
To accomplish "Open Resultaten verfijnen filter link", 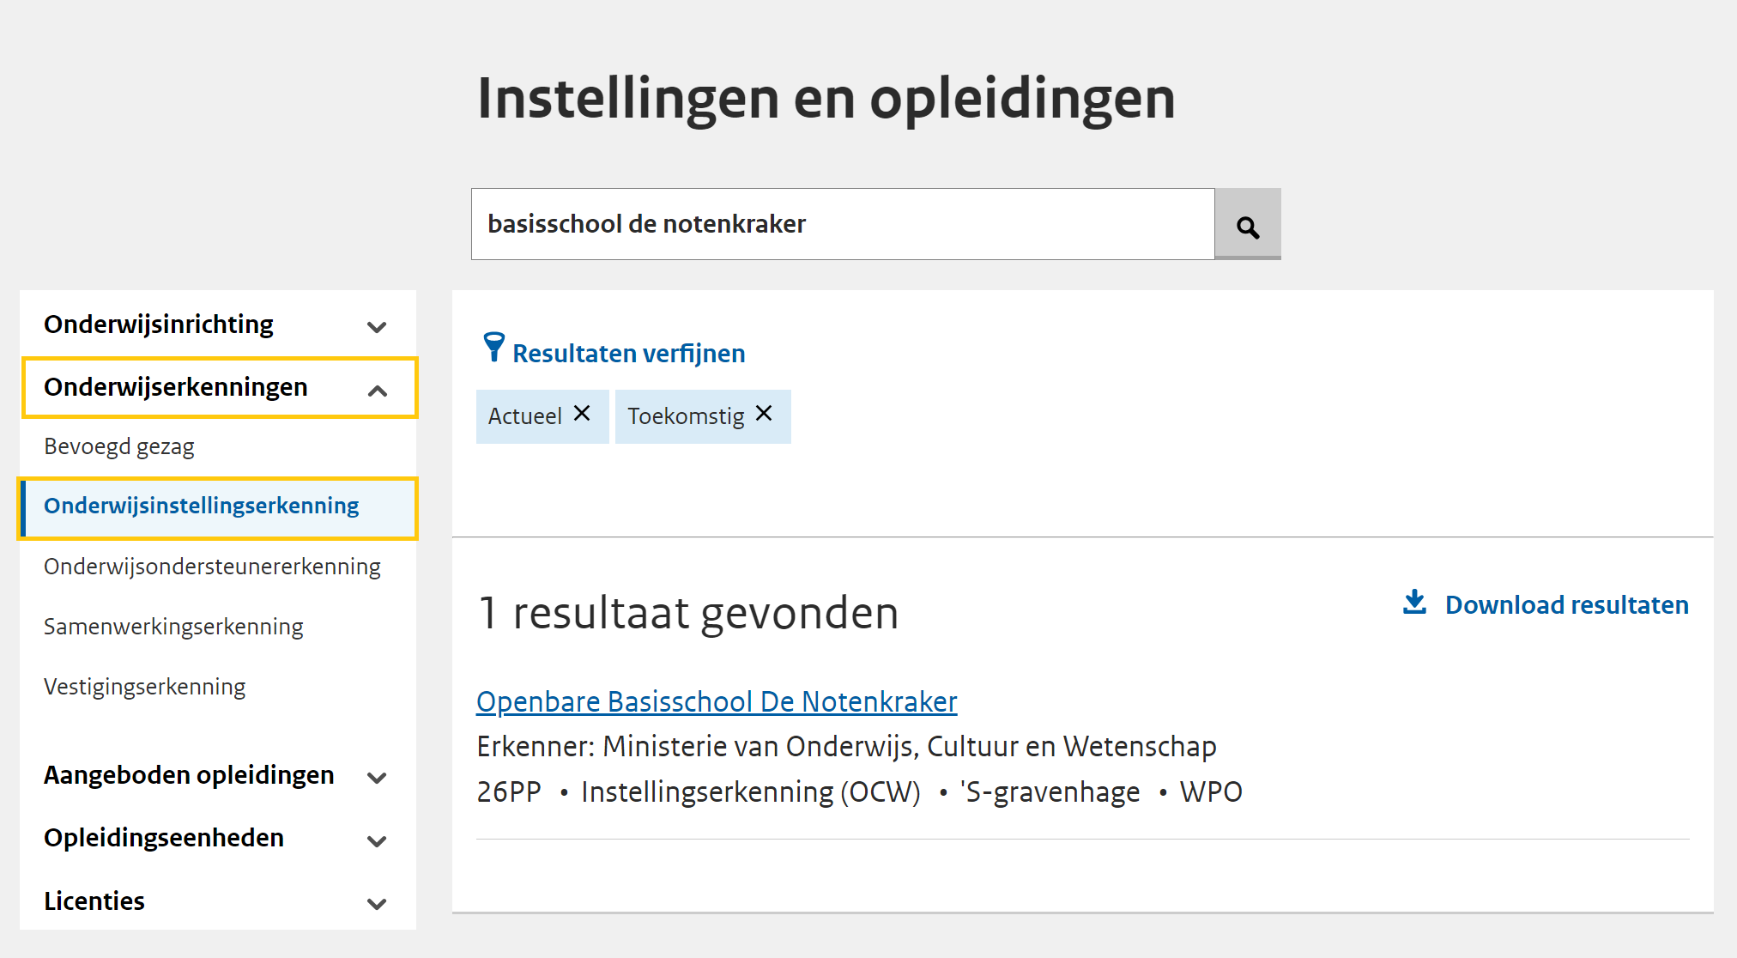I will pos(628,353).
